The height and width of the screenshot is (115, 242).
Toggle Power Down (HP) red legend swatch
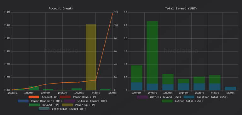[65, 97]
